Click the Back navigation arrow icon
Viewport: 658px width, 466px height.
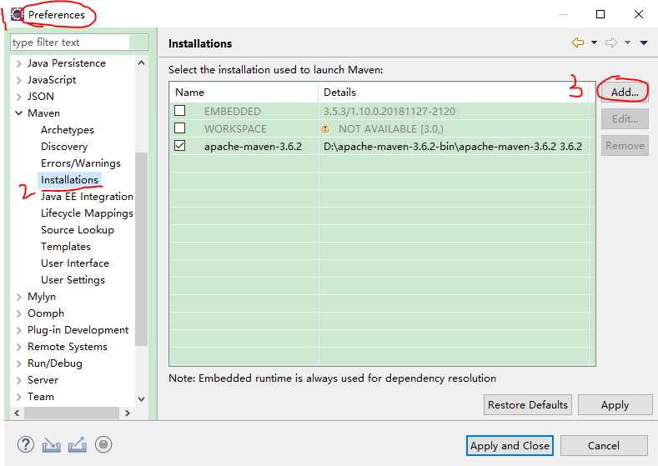pyautogui.click(x=578, y=43)
